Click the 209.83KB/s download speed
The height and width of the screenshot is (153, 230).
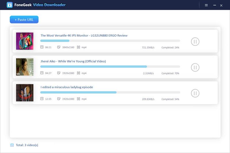click(x=148, y=99)
